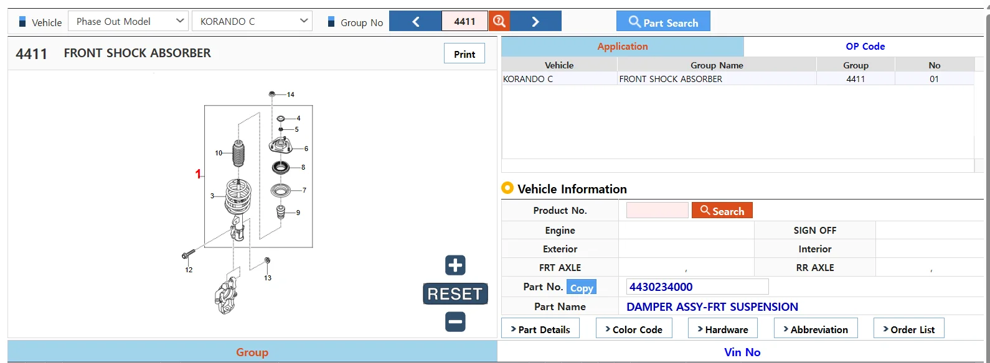
Task: Open the Abbreviation reference
Action: pos(816,329)
